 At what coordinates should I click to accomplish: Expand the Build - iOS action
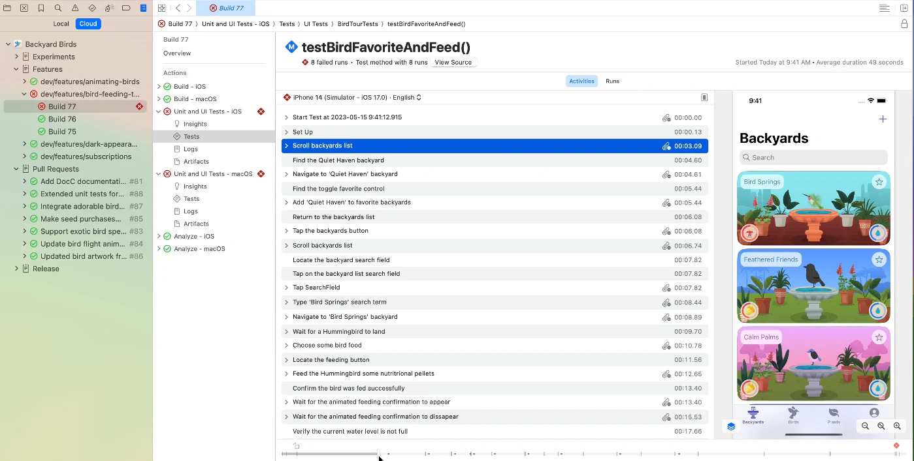click(159, 86)
